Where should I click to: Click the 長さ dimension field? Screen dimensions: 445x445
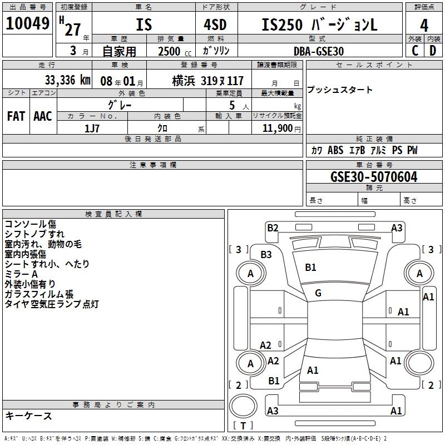point(332,199)
